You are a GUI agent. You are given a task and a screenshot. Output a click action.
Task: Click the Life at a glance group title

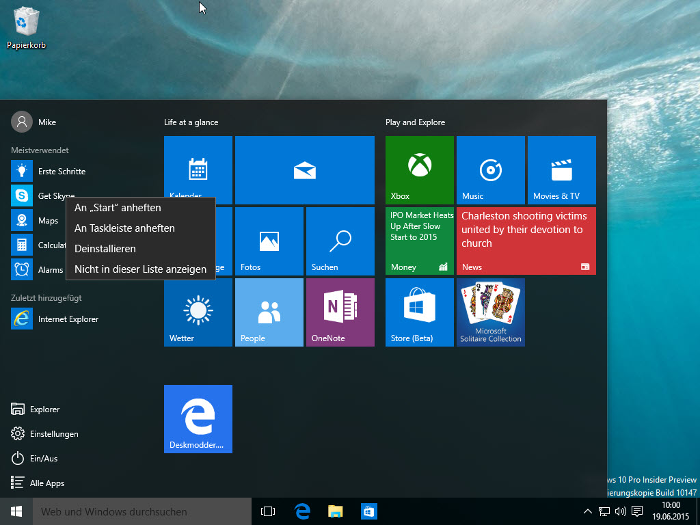click(x=191, y=122)
